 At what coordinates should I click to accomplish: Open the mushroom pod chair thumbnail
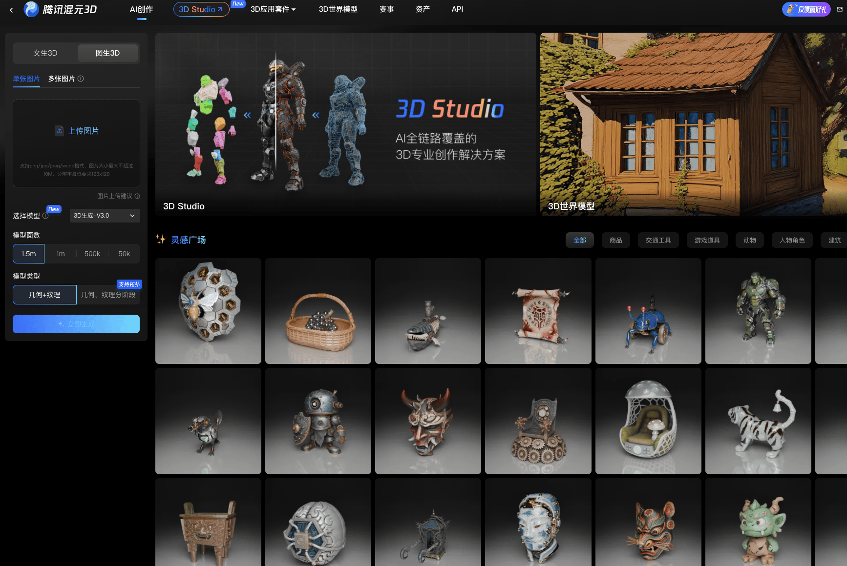coord(648,421)
